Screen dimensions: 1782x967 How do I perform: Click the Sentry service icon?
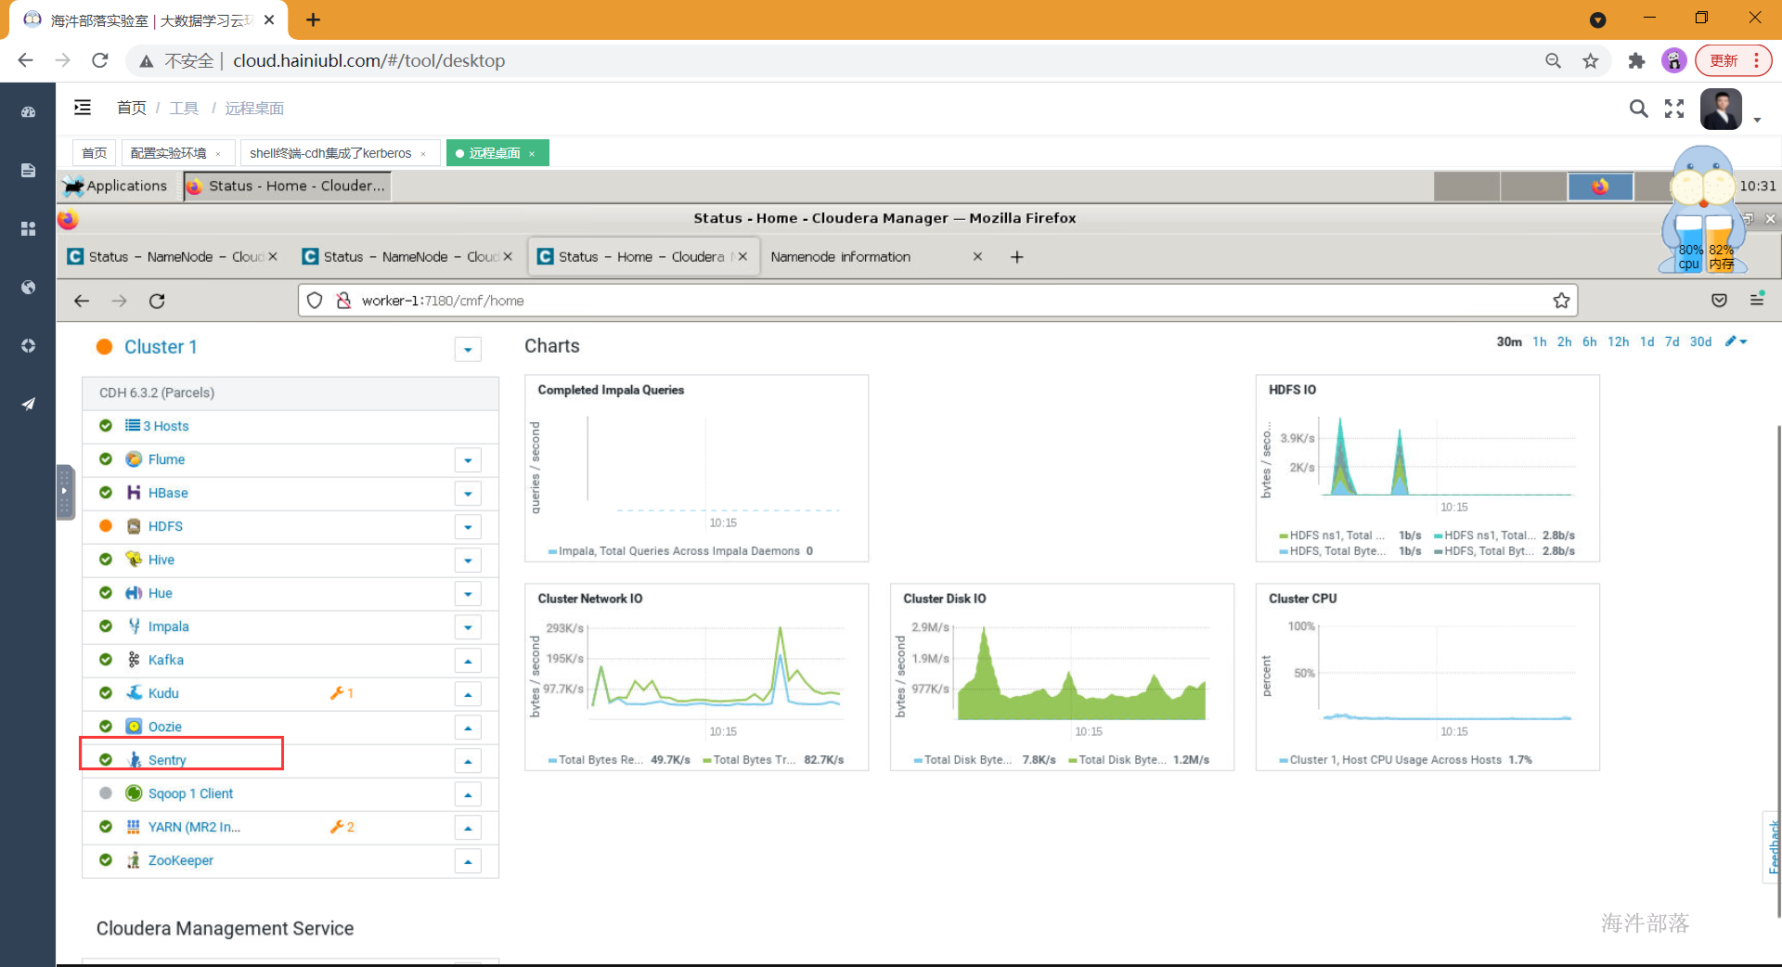pyautogui.click(x=134, y=760)
